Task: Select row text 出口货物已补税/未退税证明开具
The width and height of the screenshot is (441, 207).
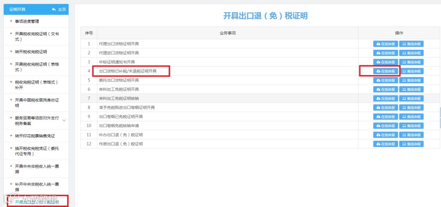Action: (128, 71)
